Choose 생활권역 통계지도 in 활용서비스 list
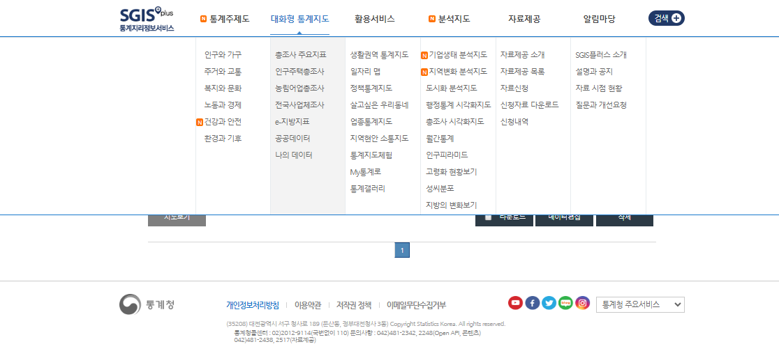The height and width of the screenshot is (358, 779). (379, 54)
